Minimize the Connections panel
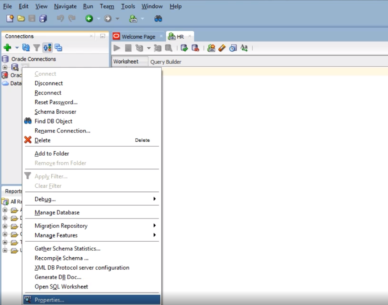 coord(103,36)
